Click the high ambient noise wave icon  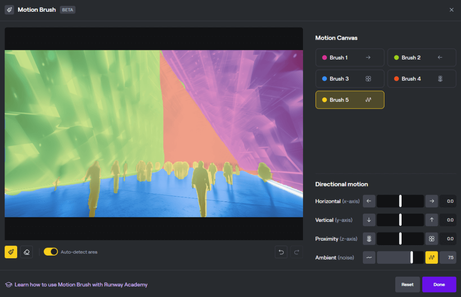[x=431, y=257]
